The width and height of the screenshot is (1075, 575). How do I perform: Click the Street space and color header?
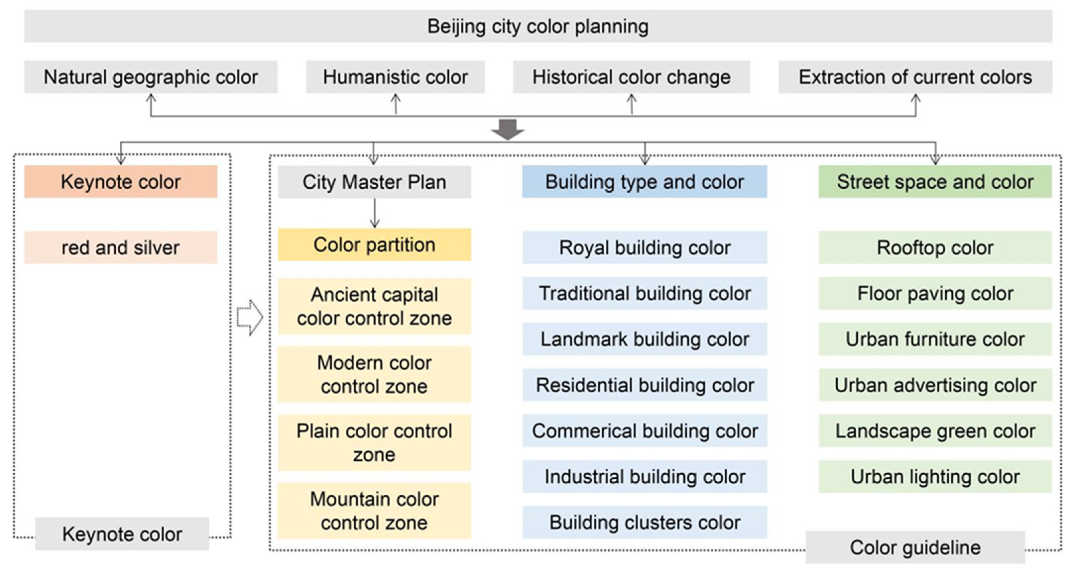click(x=935, y=182)
